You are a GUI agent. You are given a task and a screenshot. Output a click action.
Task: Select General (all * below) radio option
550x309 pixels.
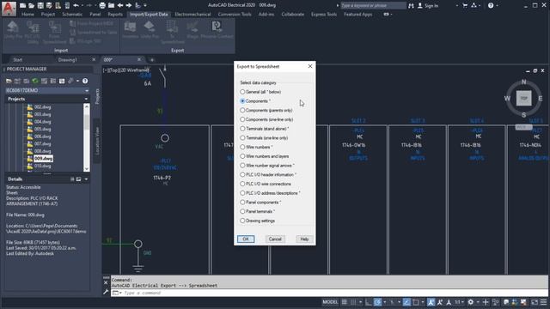(242, 92)
